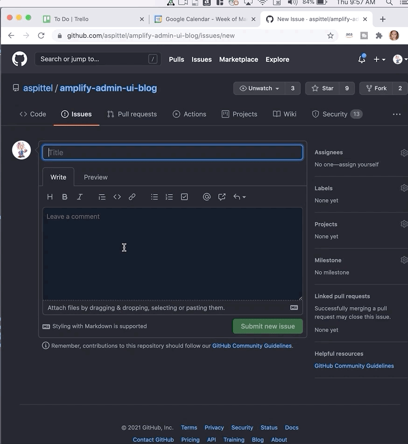The image size is (408, 444).
Task: Insert a heading with the H icon
Action: coord(50,197)
